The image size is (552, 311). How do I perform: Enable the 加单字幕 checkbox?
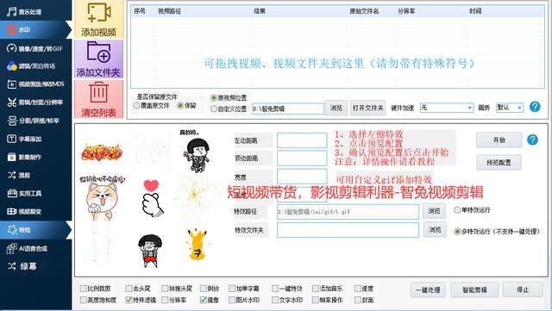pos(232,289)
